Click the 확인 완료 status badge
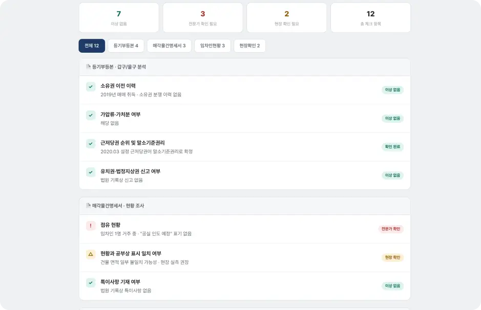The image size is (481, 310). click(x=393, y=147)
